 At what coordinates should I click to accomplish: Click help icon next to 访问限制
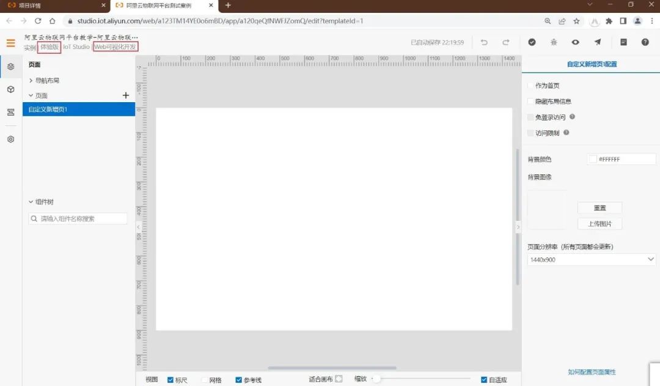tap(566, 132)
